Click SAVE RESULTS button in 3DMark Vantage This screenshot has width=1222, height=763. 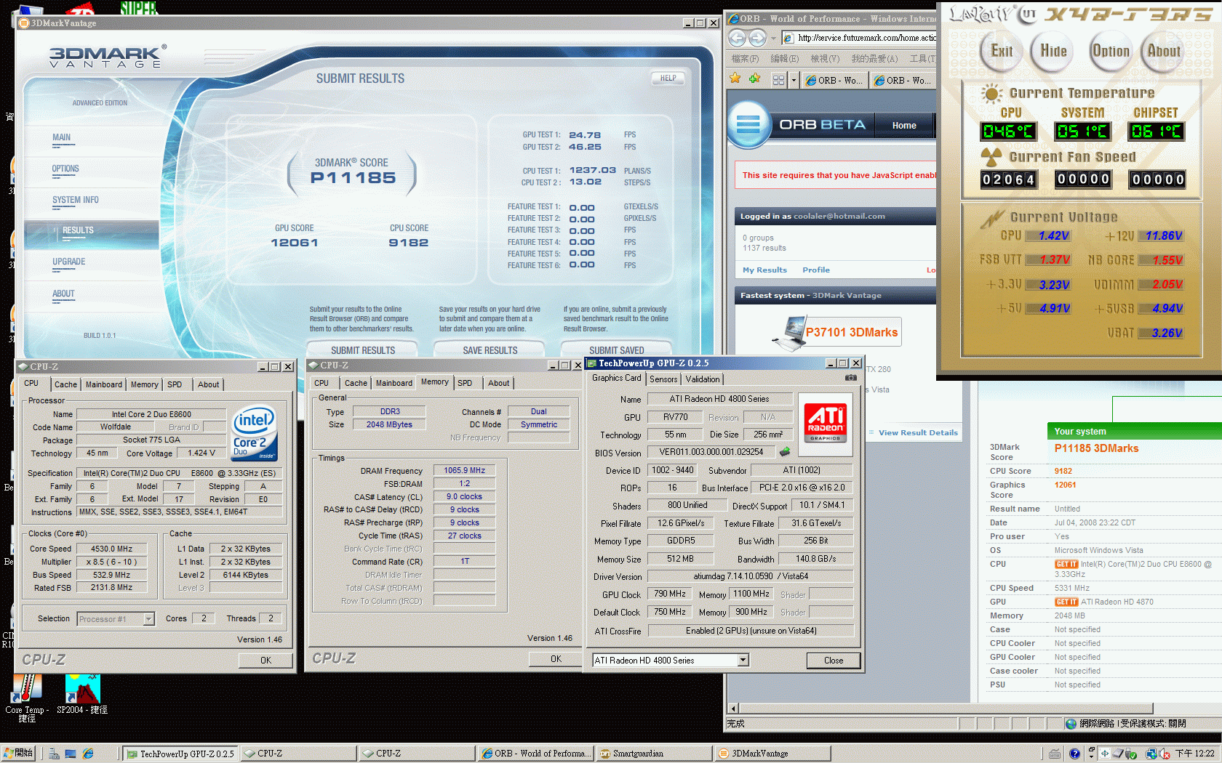click(490, 350)
